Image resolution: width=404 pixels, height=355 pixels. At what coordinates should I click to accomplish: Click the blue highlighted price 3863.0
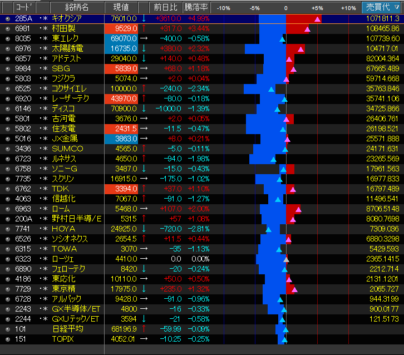click(x=121, y=139)
